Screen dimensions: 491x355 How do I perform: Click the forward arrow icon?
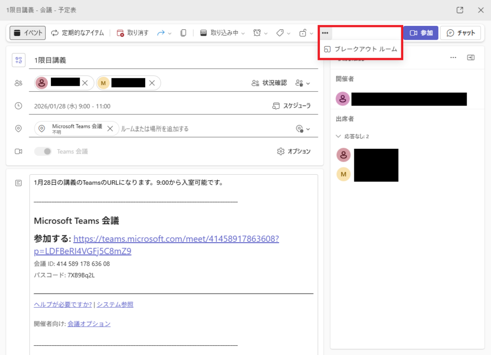(x=161, y=33)
